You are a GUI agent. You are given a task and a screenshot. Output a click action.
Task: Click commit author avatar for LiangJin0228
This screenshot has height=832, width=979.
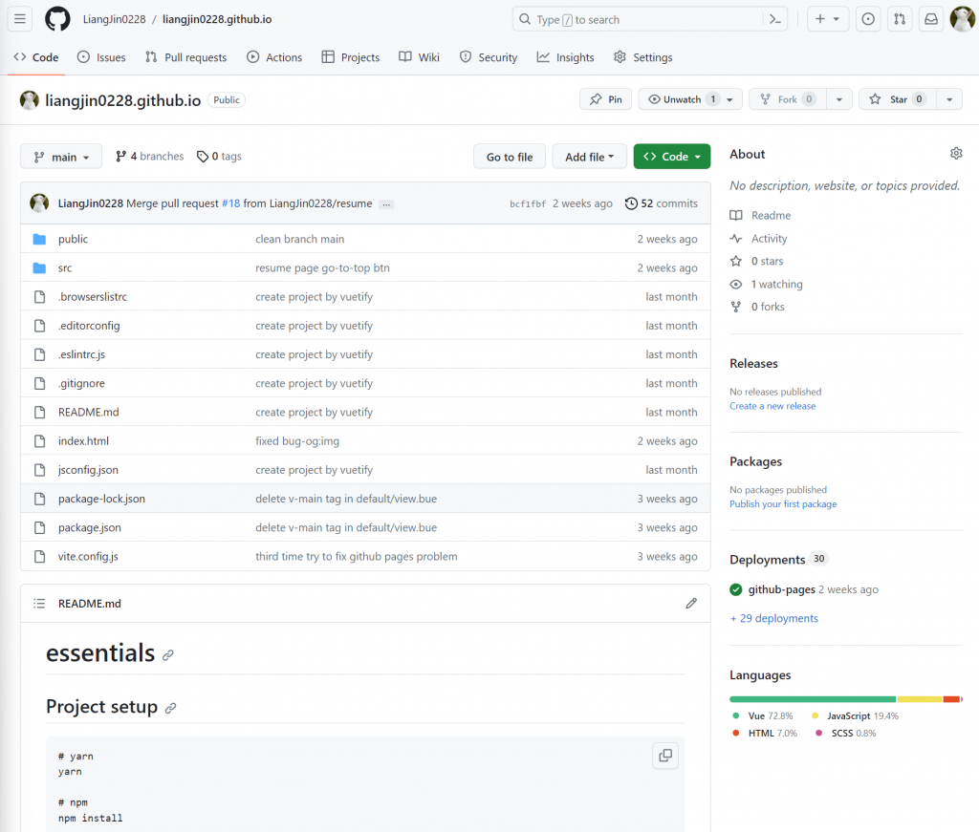click(x=39, y=203)
